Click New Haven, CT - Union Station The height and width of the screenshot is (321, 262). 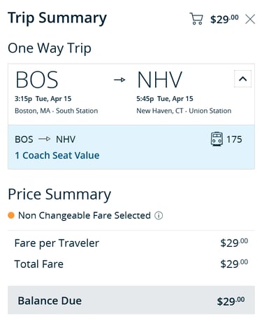click(184, 111)
